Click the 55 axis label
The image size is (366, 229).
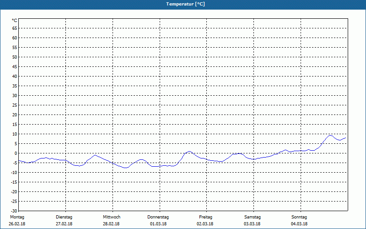(x=15, y=48)
